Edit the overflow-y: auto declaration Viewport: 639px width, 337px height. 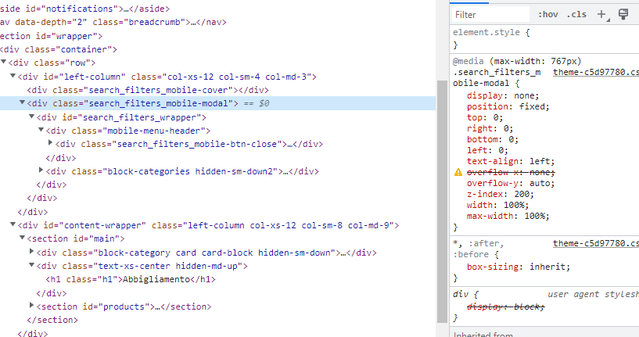coord(511,184)
